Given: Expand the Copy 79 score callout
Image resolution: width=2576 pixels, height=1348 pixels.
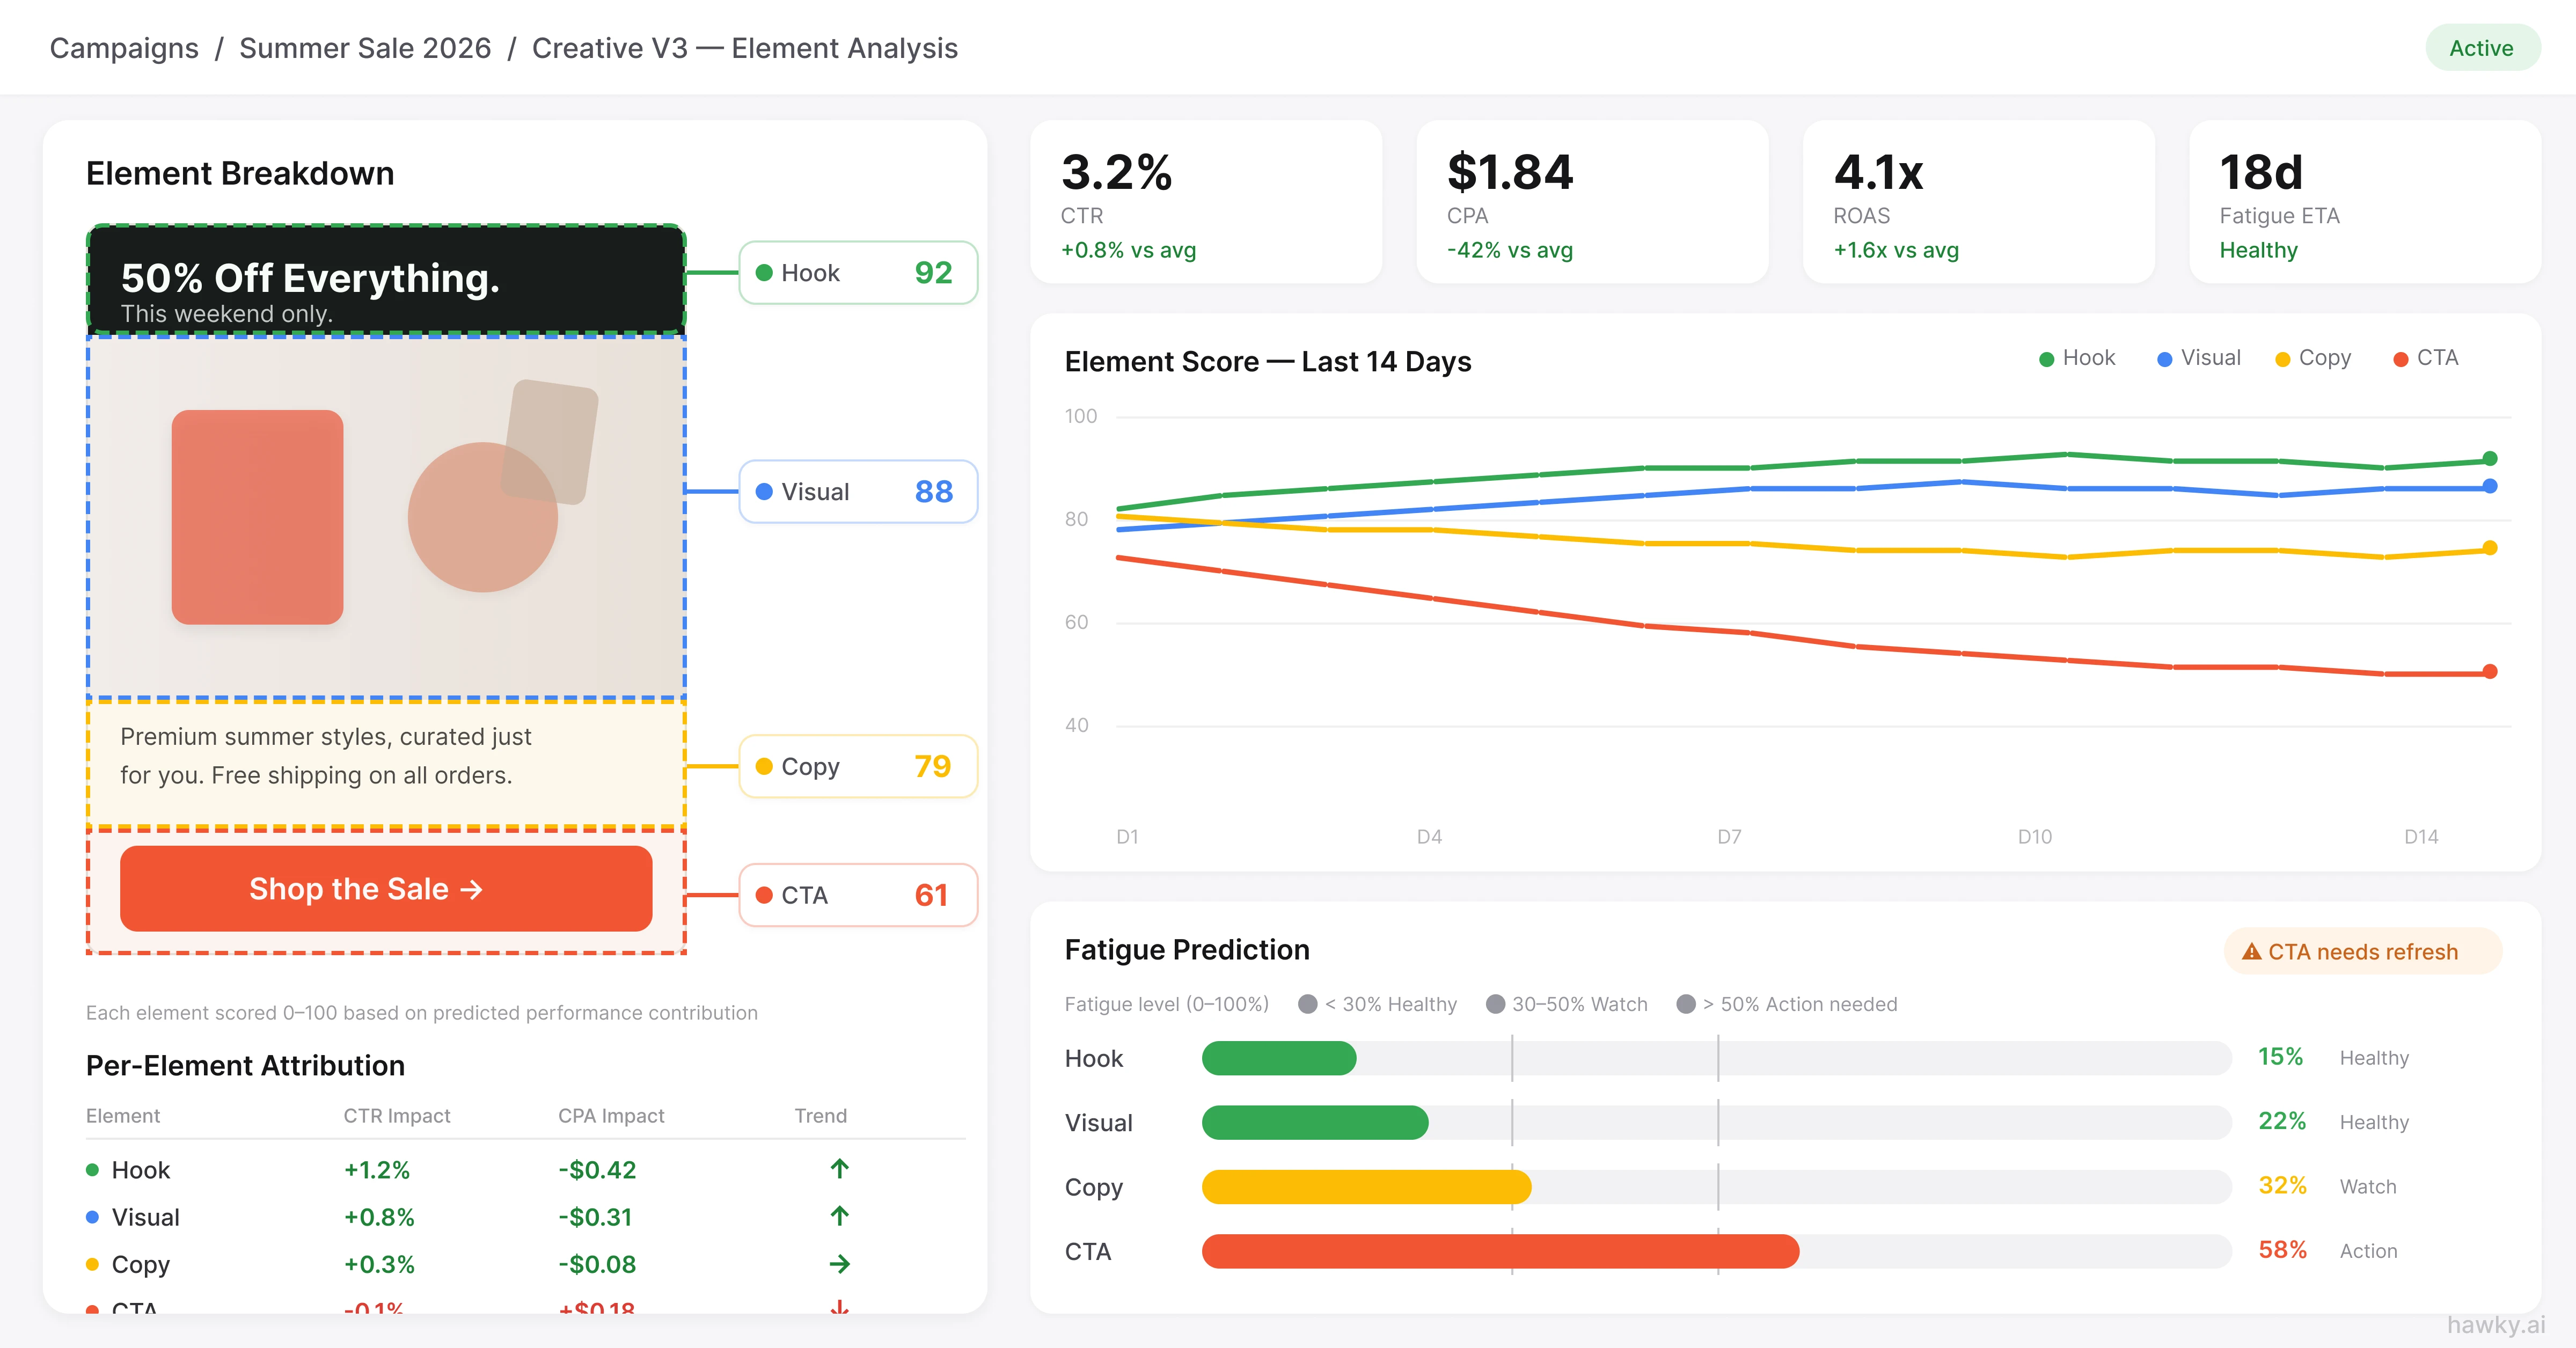Looking at the screenshot, I should click(x=857, y=766).
